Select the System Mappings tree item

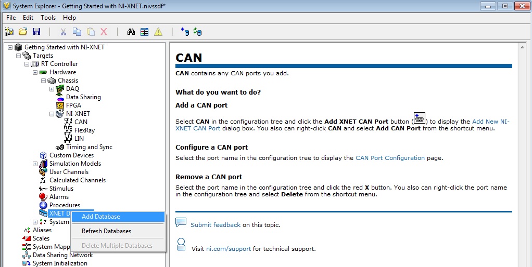click(x=51, y=247)
